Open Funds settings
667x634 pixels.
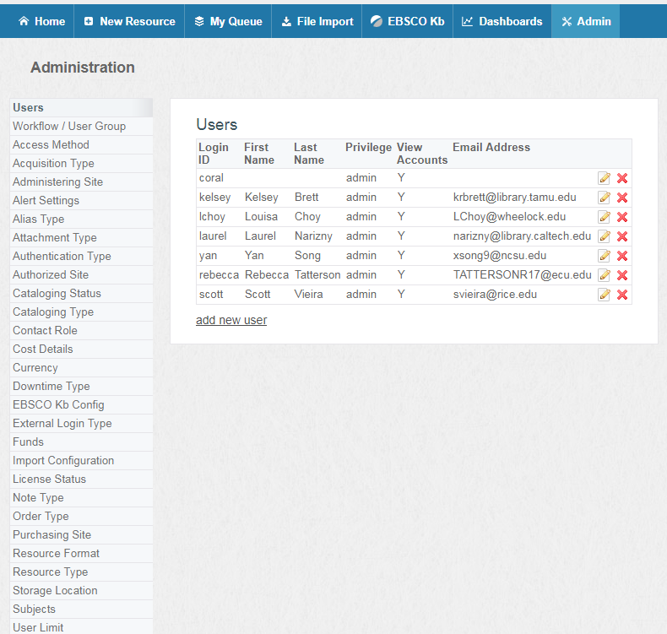[81, 442]
